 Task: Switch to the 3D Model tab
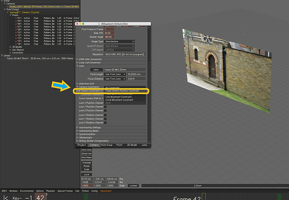[x=132, y=145]
